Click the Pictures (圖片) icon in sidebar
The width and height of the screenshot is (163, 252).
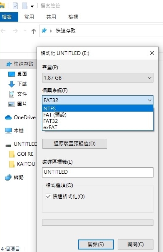point(12,104)
